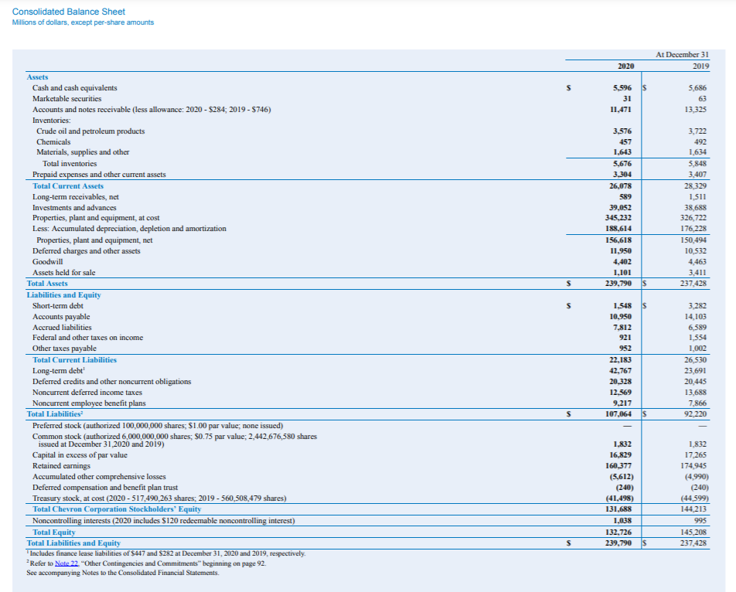Select the 2020 short-term debt value 1,548
The image size is (736, 592).
(622, 306)
